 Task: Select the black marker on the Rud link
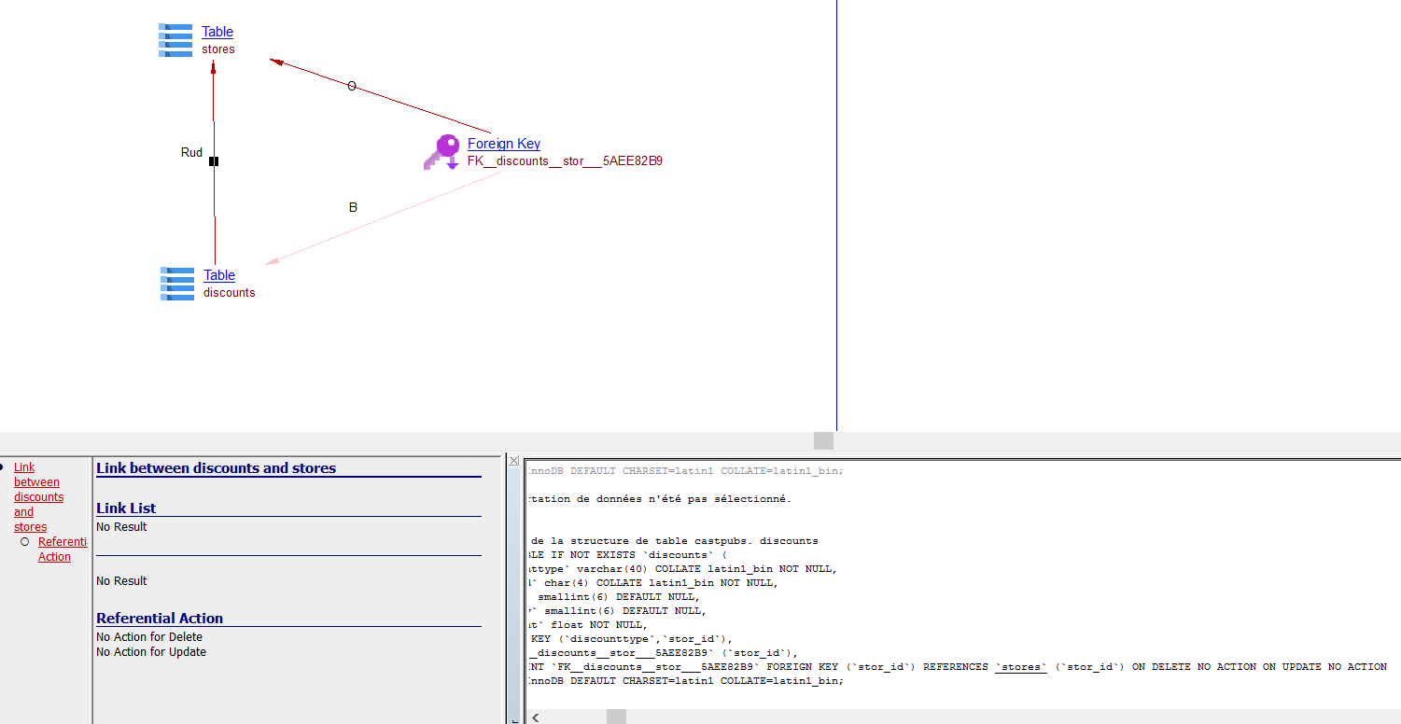coord(214,161)
